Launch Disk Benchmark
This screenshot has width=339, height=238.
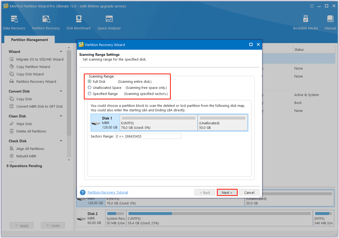click(79, 22)
